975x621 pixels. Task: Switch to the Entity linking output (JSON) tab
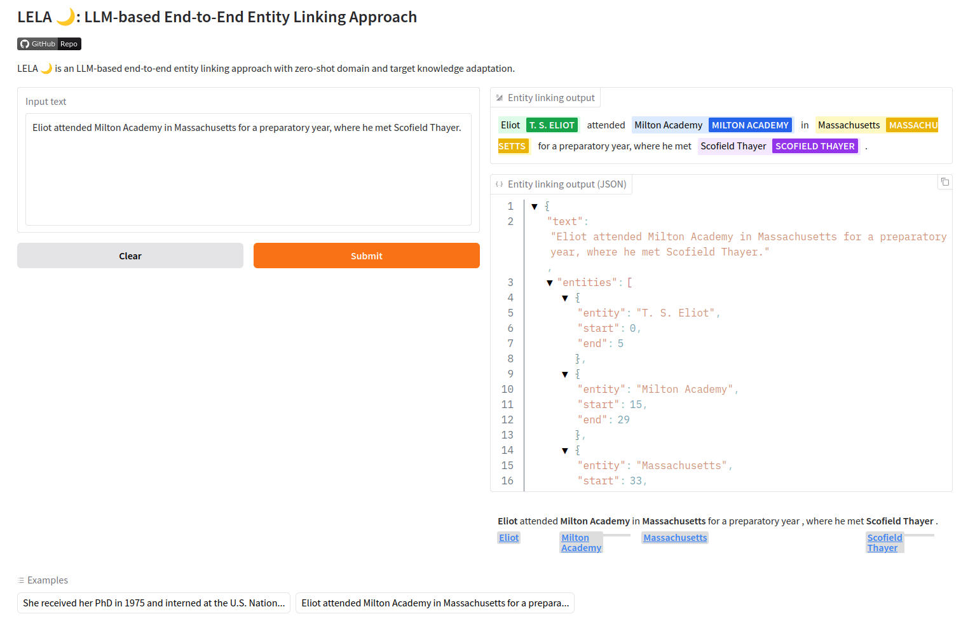[x=567, y=184]
